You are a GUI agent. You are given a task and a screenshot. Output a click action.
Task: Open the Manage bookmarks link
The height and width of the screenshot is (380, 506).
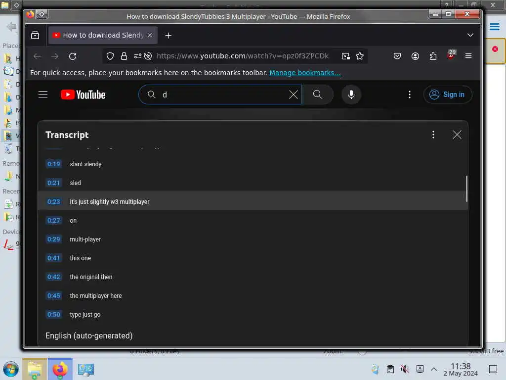point(305,73)
